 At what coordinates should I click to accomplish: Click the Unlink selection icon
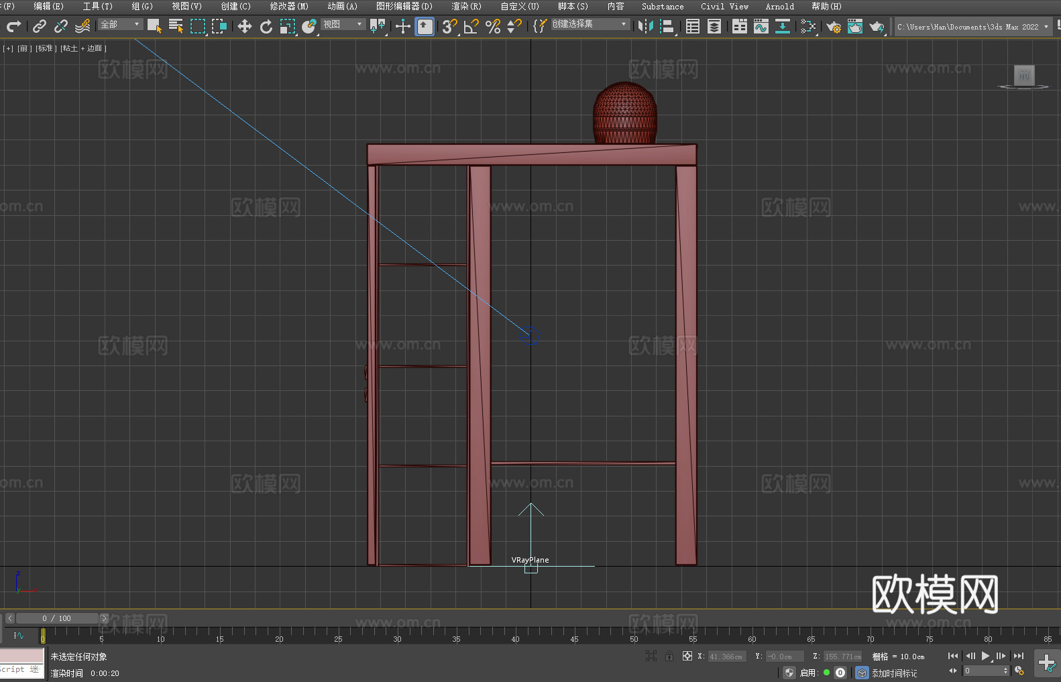61,26
